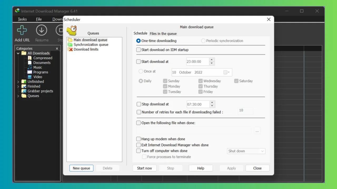The image size is (337, 189).
Task: Decrease the stop time with down arrow
Action: pyautogui.click(x=212, y=106)
